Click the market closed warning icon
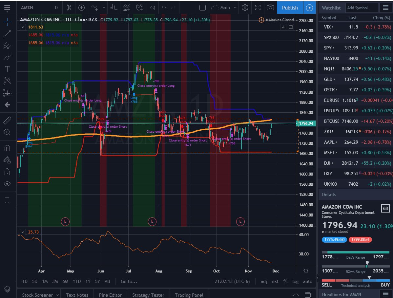 [261, 20]
